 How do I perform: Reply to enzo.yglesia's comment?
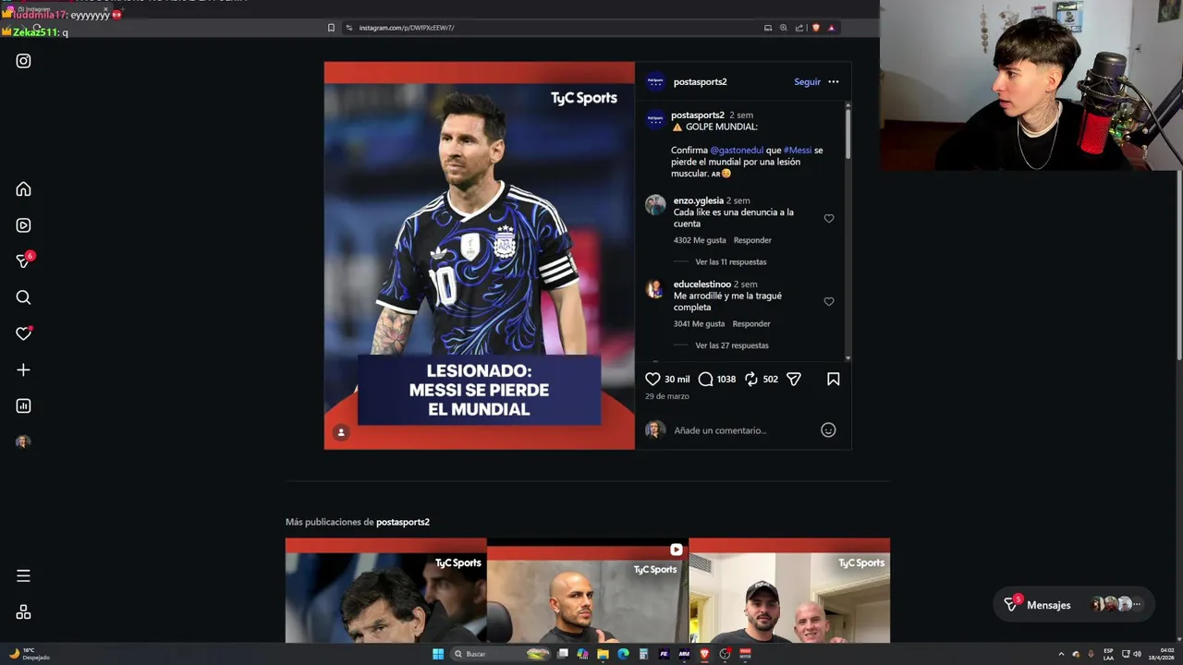click(752, 240)
